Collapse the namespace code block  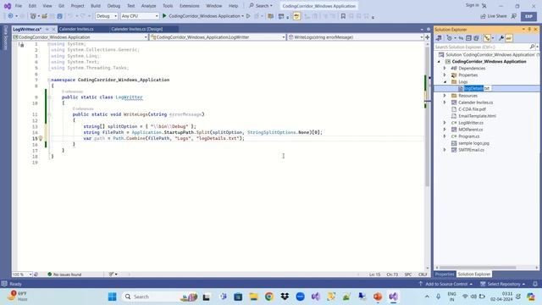49,80
